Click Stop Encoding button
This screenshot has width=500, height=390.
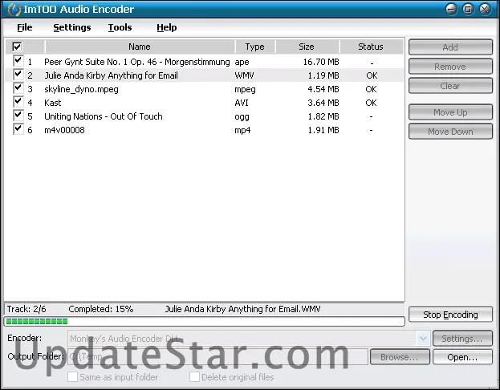tap(450, 315)
